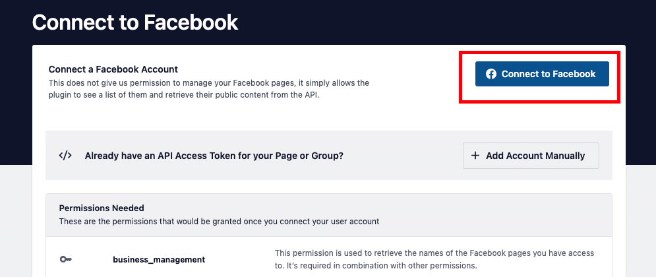Choose the Add Account Manually button
The height and width of the screenshot is (277, 656).
tap(531, 156)
